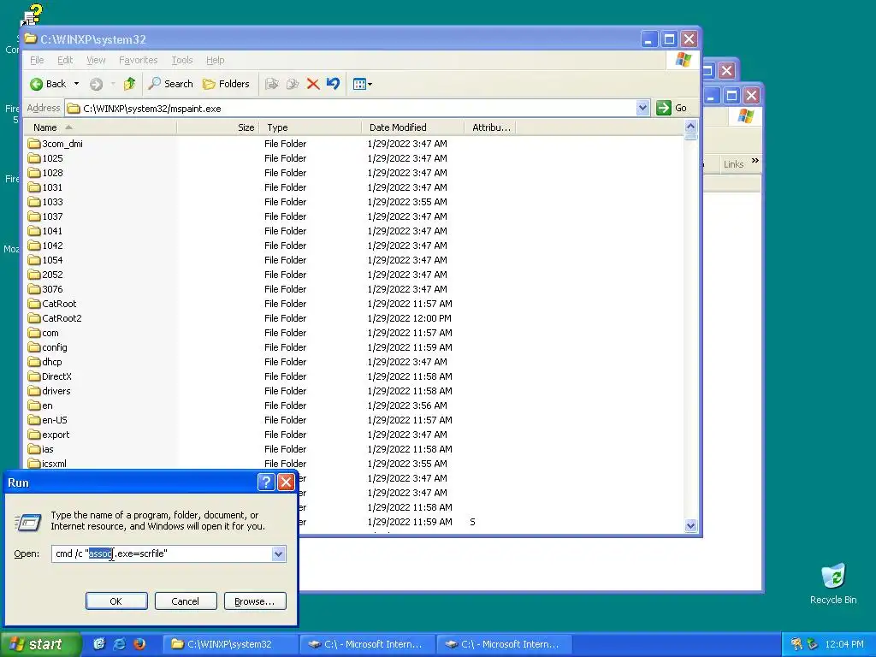The image size is (876, 657).
Task: Toggle the Folders pane
Action: point(226,84)
